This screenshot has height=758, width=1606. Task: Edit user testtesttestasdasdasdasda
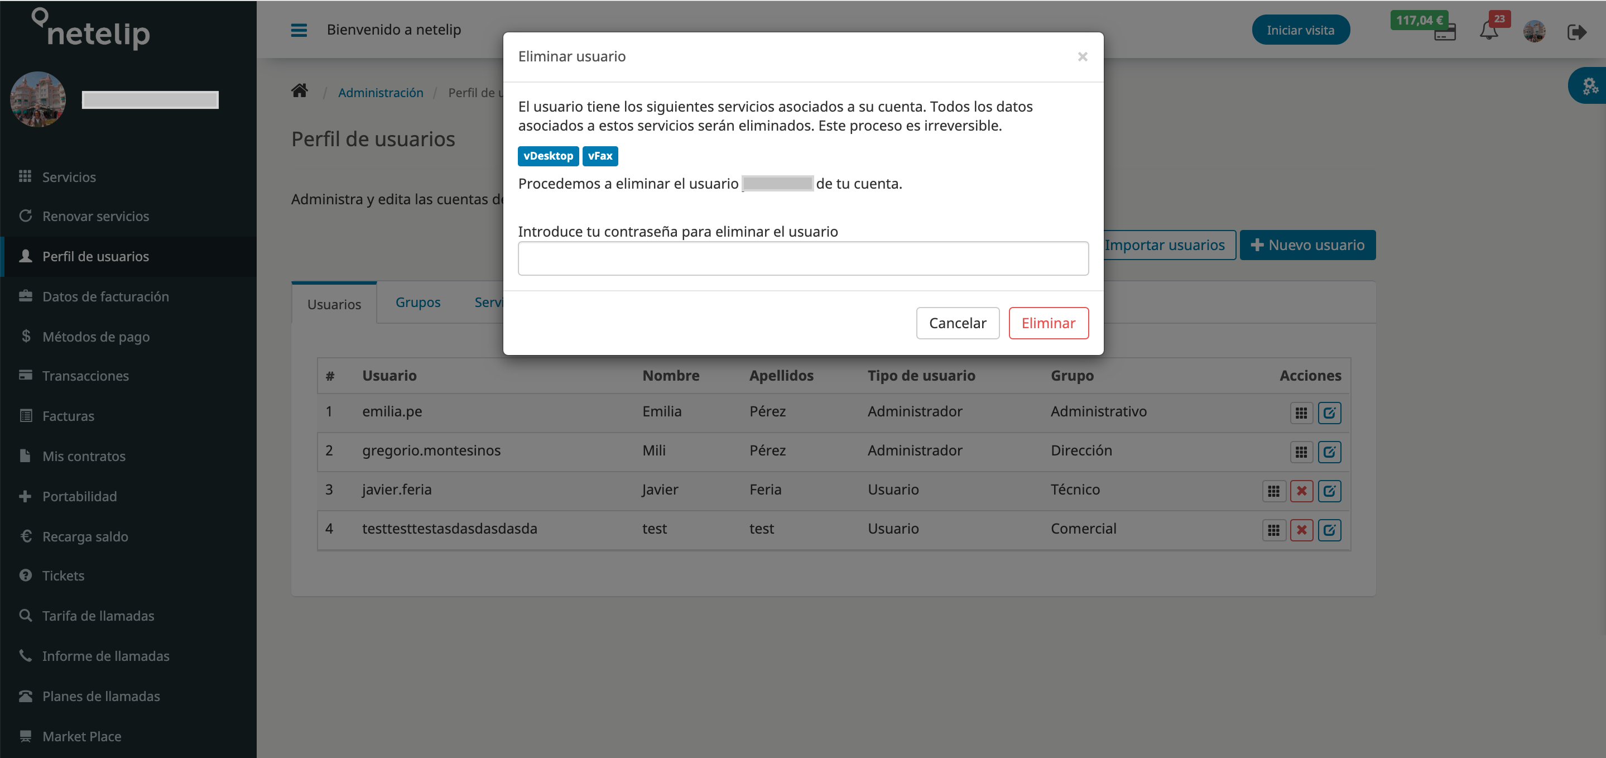[x=1329, y=530]
